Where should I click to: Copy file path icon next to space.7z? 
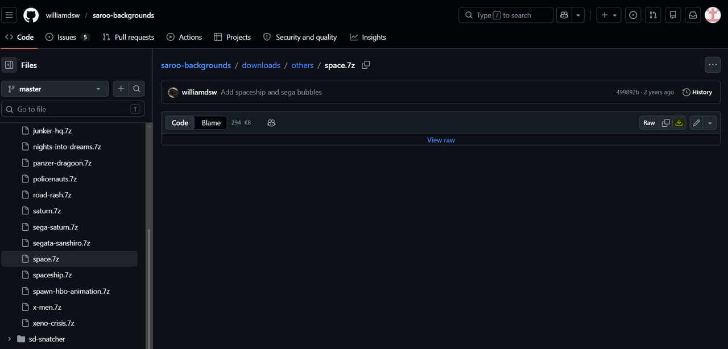pos(366,65)
